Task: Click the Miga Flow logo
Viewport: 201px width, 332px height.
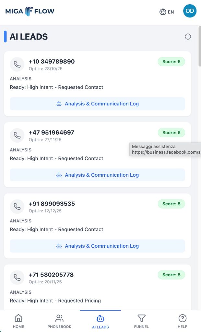Action: tap(30, 11)
